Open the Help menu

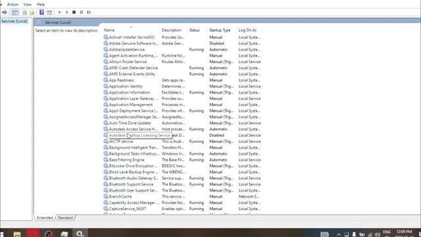point(41,5)
